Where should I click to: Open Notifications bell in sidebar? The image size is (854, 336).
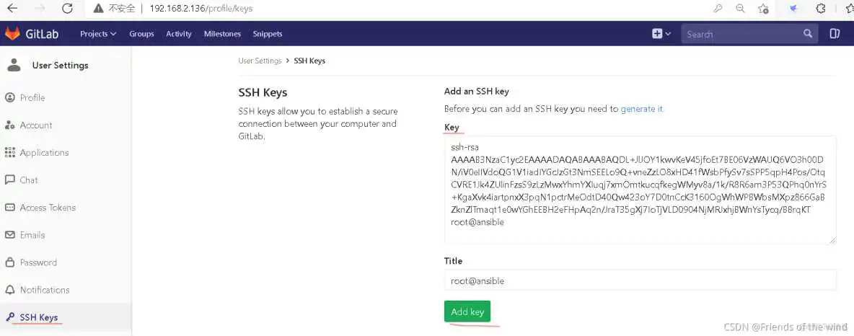pos(10,290)
